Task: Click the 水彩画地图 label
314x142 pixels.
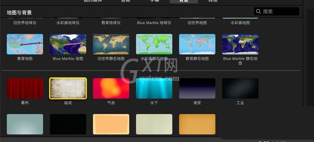Action: click(x=240, y=23)
